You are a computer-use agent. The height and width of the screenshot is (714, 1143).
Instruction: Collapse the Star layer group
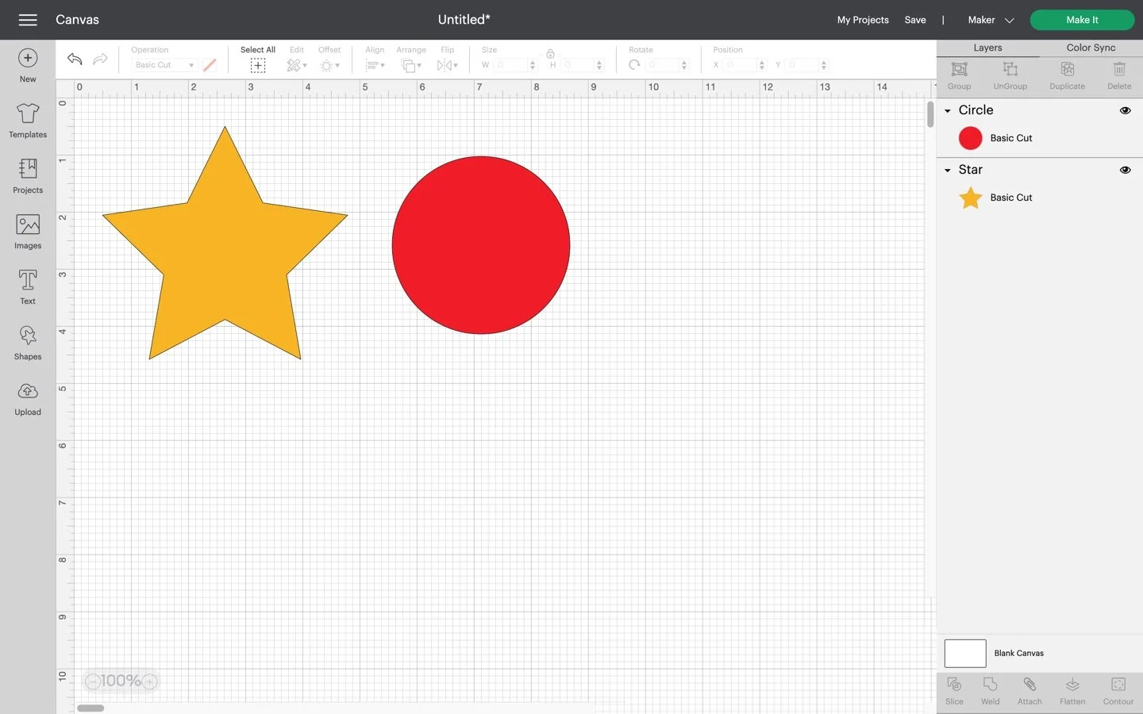[947, 171]
